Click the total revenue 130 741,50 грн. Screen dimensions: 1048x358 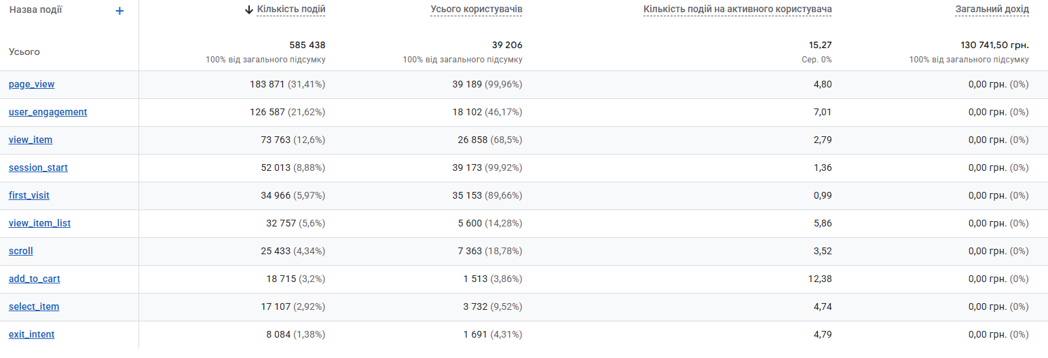tap(995, 45)
